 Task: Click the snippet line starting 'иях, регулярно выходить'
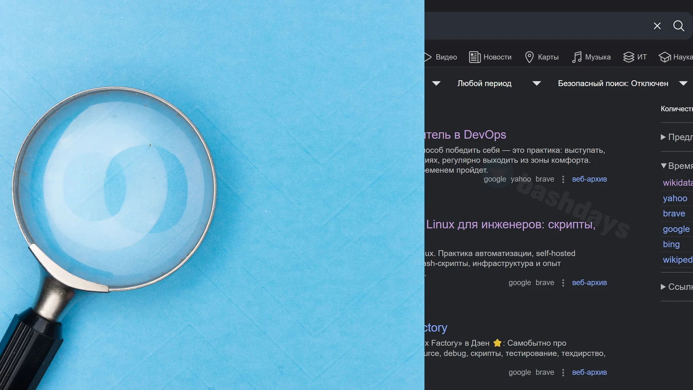(x=508, y=160)
